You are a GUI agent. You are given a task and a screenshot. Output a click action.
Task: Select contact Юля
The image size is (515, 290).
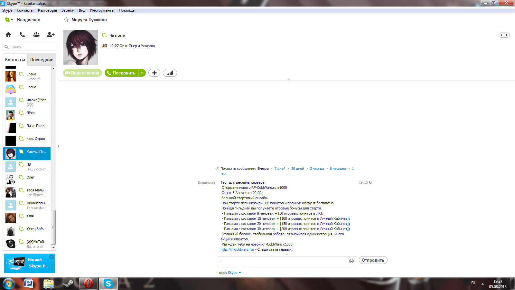[27, 218]
